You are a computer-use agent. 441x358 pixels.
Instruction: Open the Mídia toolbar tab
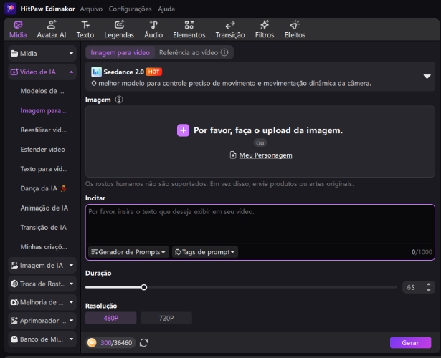[x=18, y=29]
